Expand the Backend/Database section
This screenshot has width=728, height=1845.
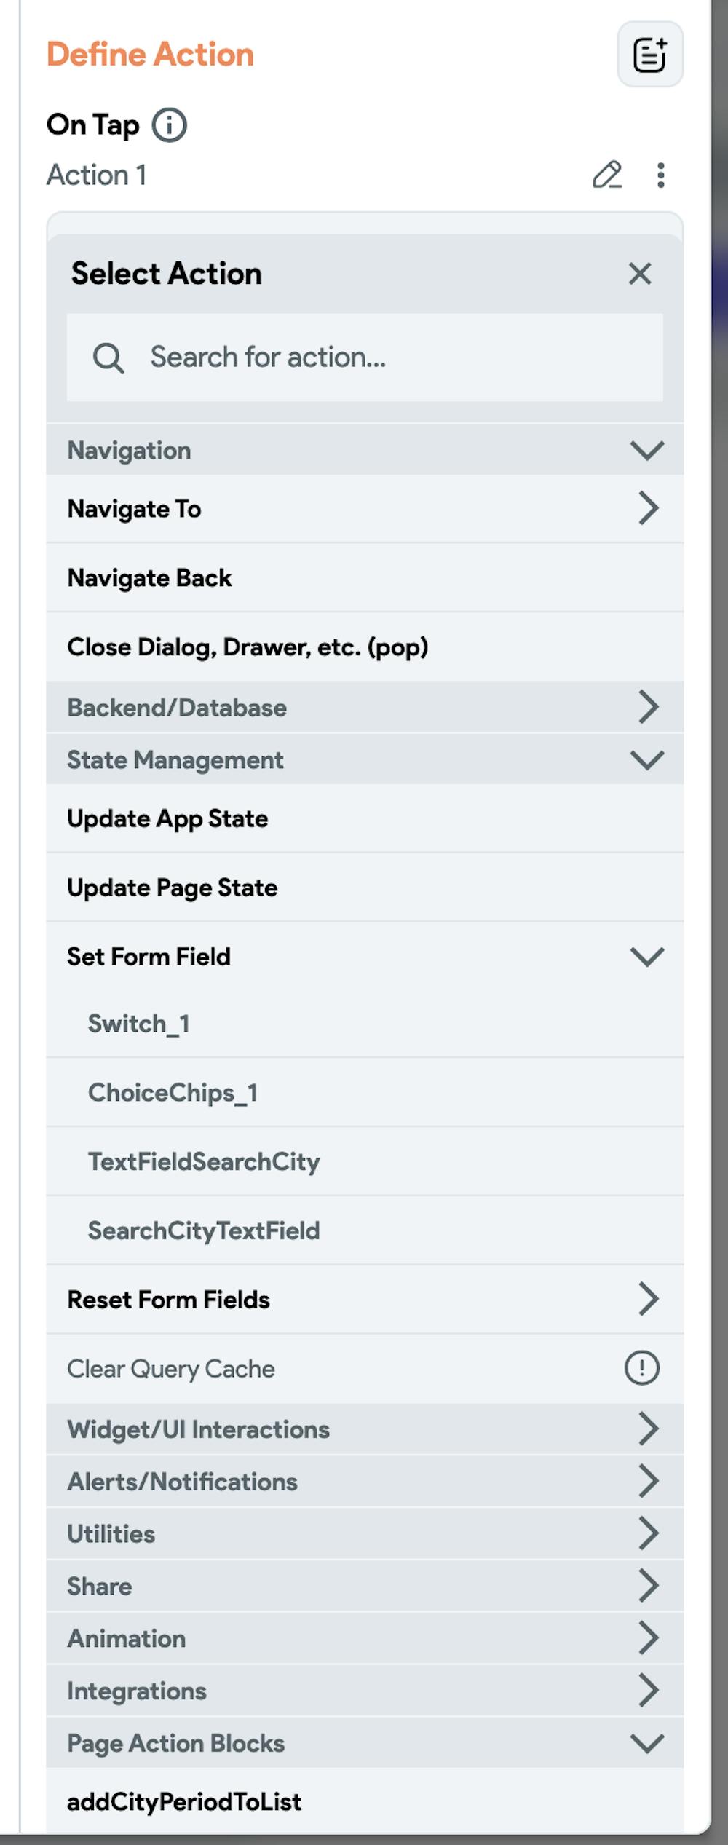click(x=648, y=707)
